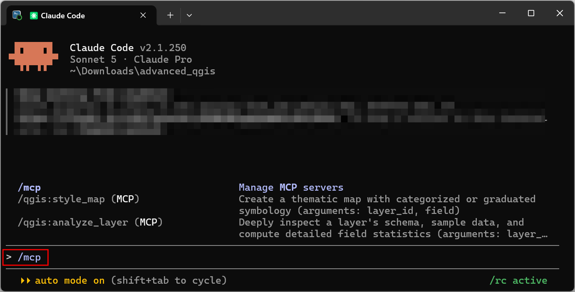This screenshot has height=292, width=575.
Task: Open the new tab profile dropdown
Action: 189,15
